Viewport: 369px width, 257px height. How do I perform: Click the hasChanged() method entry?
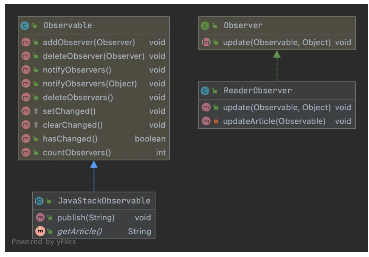tap(70, 139)
